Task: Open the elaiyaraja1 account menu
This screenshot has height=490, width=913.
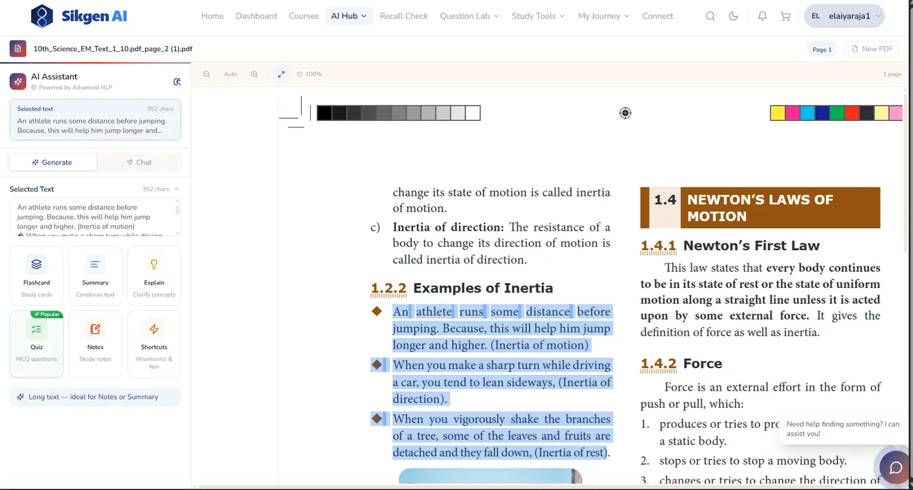Action: click(x=844, y=16)
